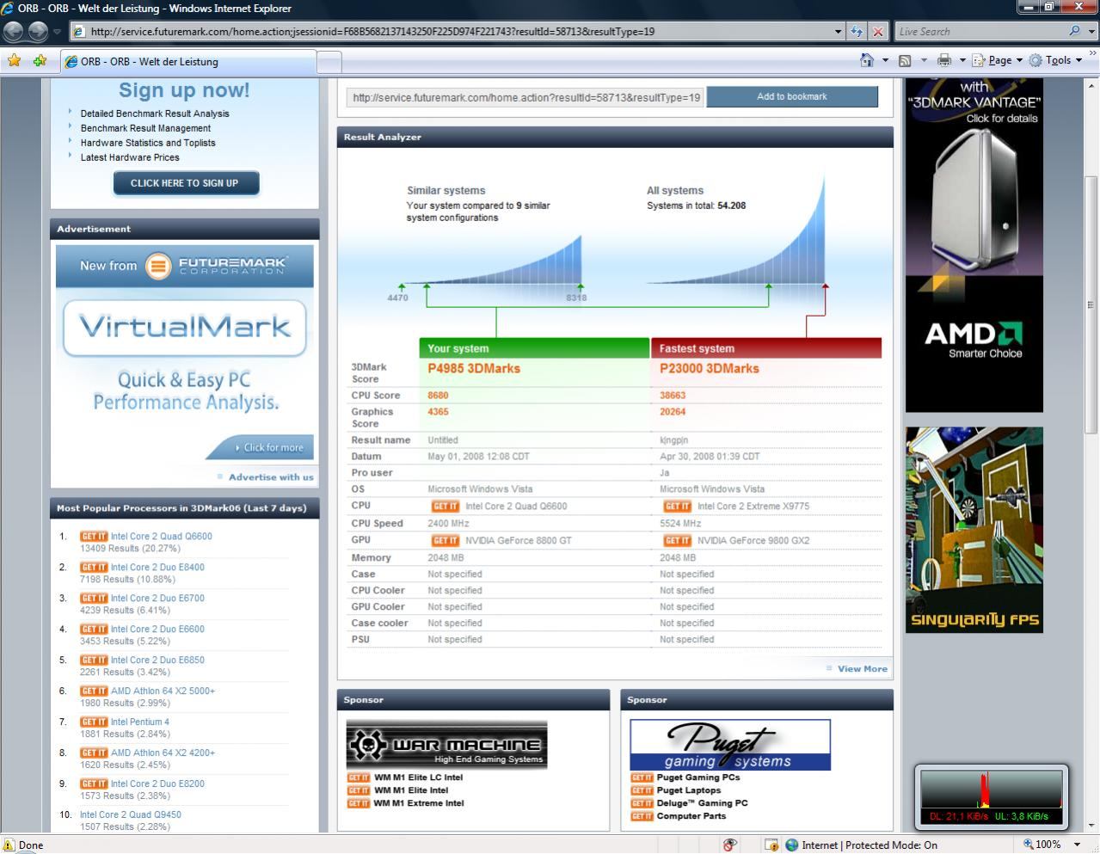This screenshot has height=854, width=1100.
Task: Click the VirtualMark advertisement banner
Action: click(x=185, y=353)
